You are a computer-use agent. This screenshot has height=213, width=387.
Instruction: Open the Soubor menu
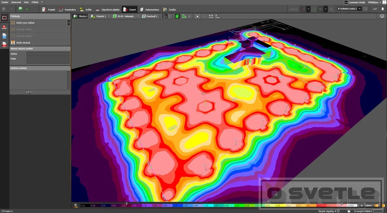[x=5, y=2]
